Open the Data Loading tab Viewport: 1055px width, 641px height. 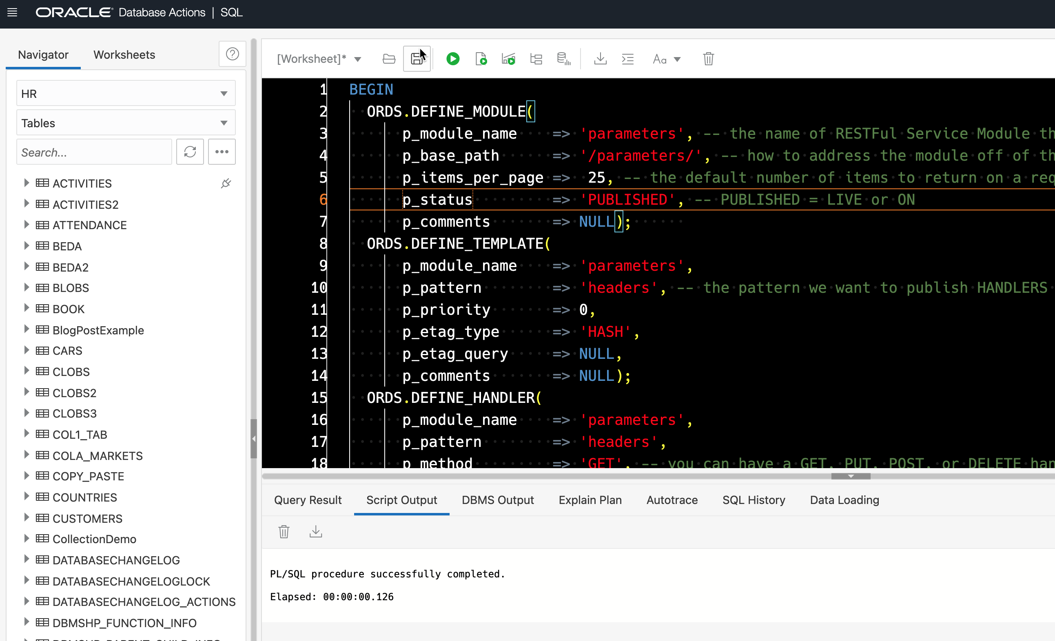tap(844, 500)
